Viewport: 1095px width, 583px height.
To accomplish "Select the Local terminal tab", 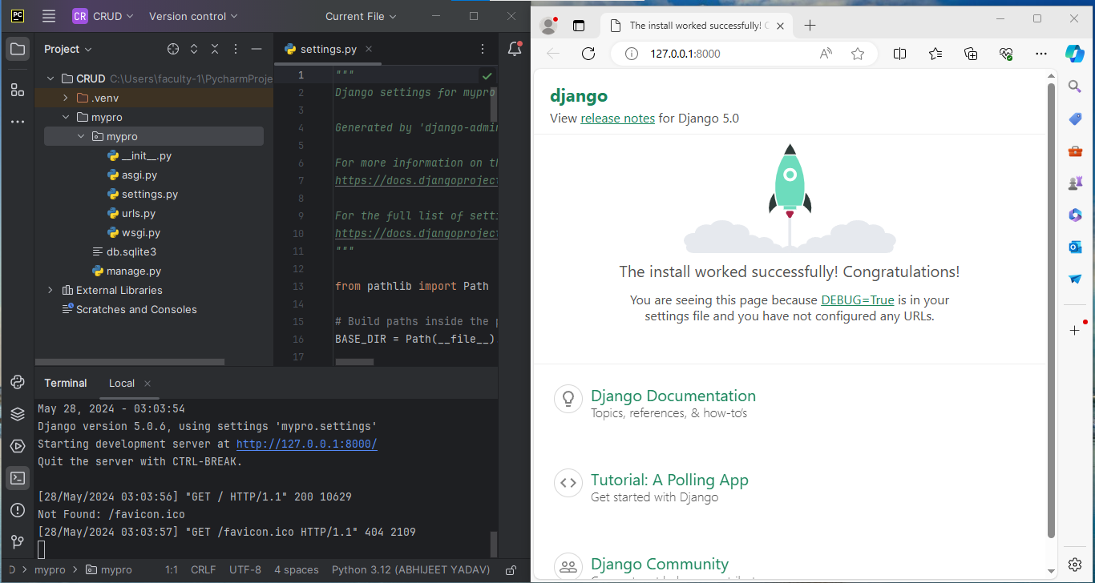I will click(122, 383).
